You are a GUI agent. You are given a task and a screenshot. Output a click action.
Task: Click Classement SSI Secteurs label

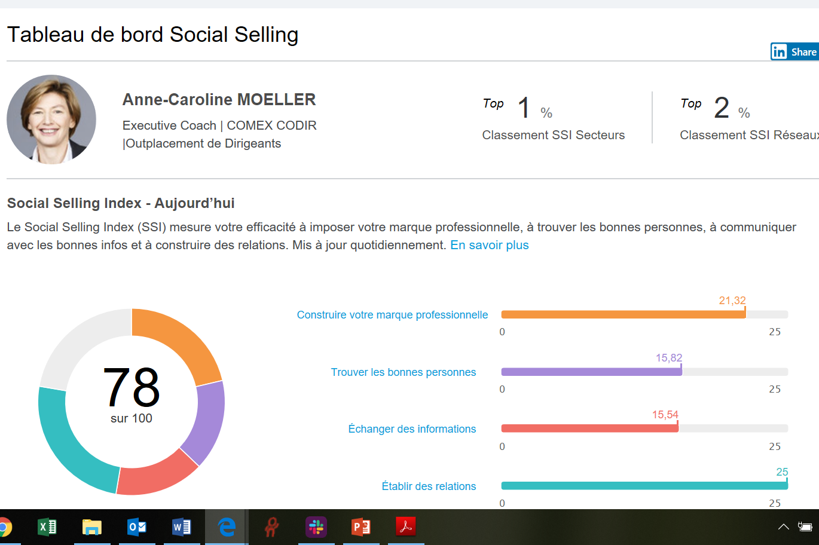point(554,135)
